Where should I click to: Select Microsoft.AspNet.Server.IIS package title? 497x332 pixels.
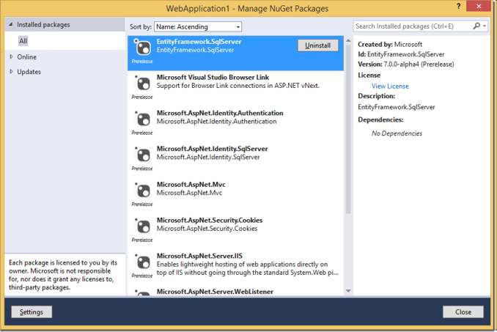click(x=199, y=256)
